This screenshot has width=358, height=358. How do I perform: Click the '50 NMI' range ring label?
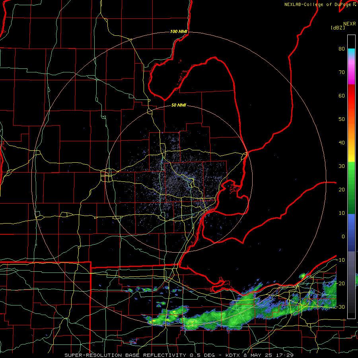click(x=179, y=105)
